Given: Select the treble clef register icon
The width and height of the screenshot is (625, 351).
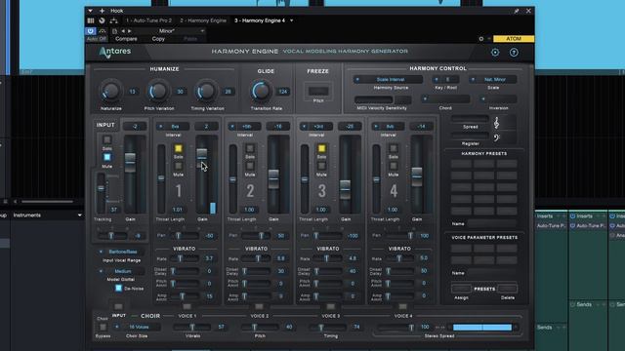Looking at the screenshot, I should coord(496,123).
